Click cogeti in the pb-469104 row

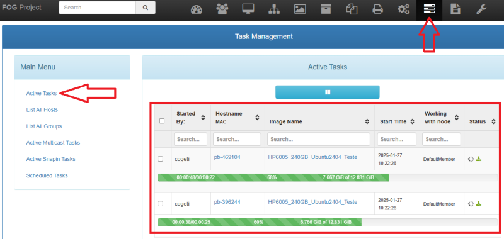pyautogui.click(x=182, y=159)
